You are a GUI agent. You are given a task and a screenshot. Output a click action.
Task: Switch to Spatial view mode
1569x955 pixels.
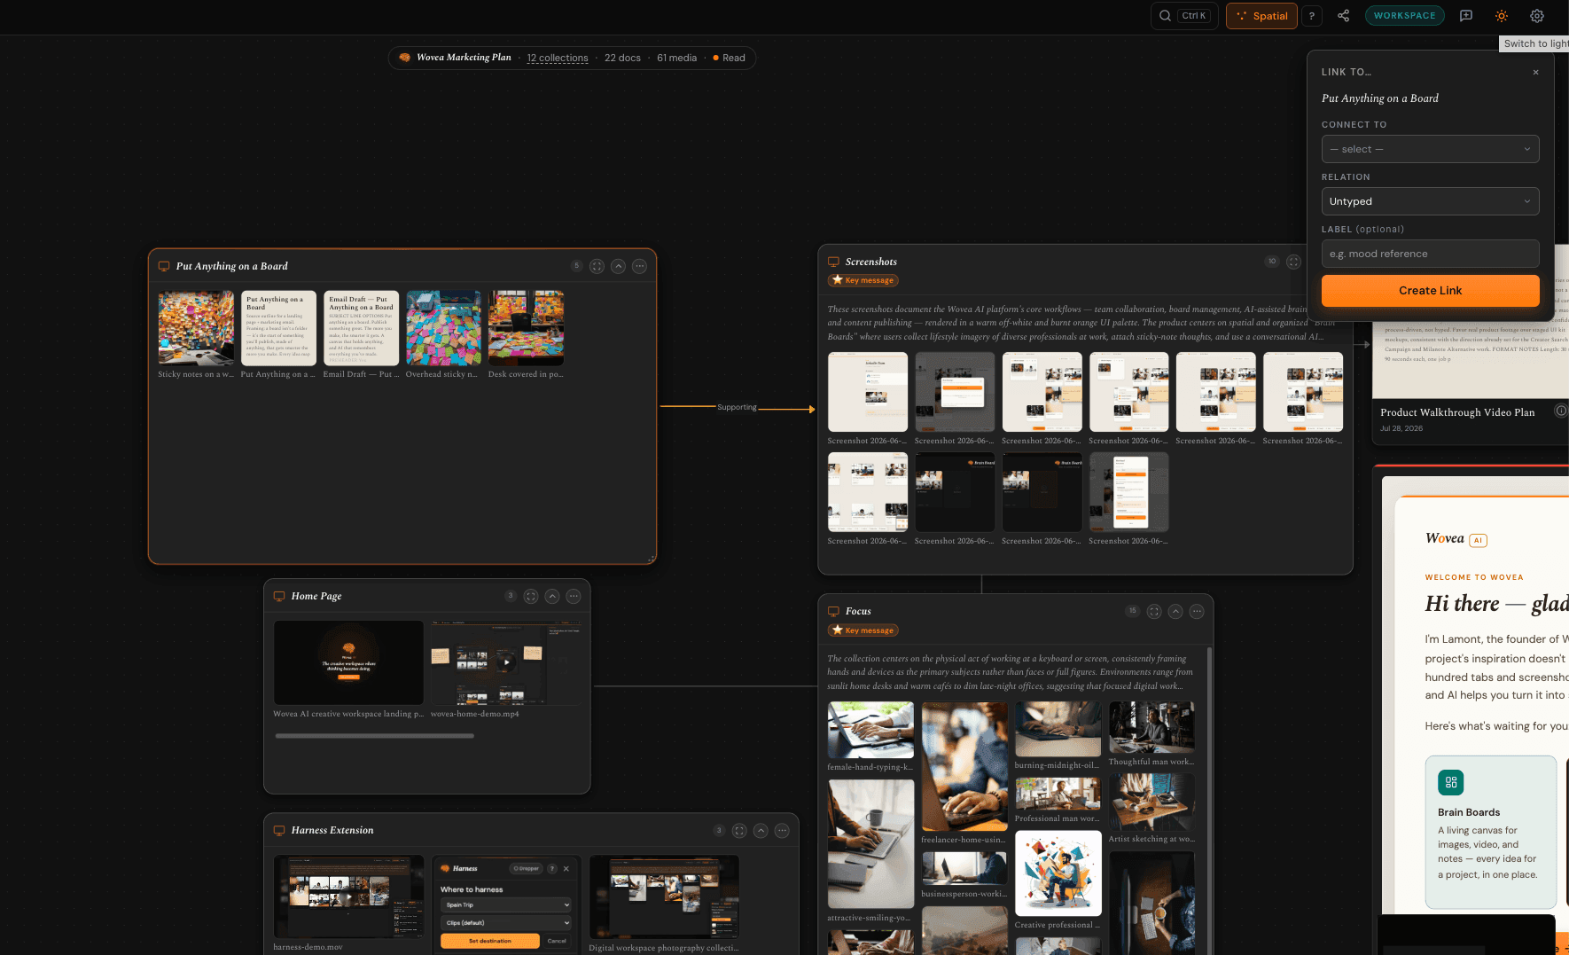click(1261, 16)
